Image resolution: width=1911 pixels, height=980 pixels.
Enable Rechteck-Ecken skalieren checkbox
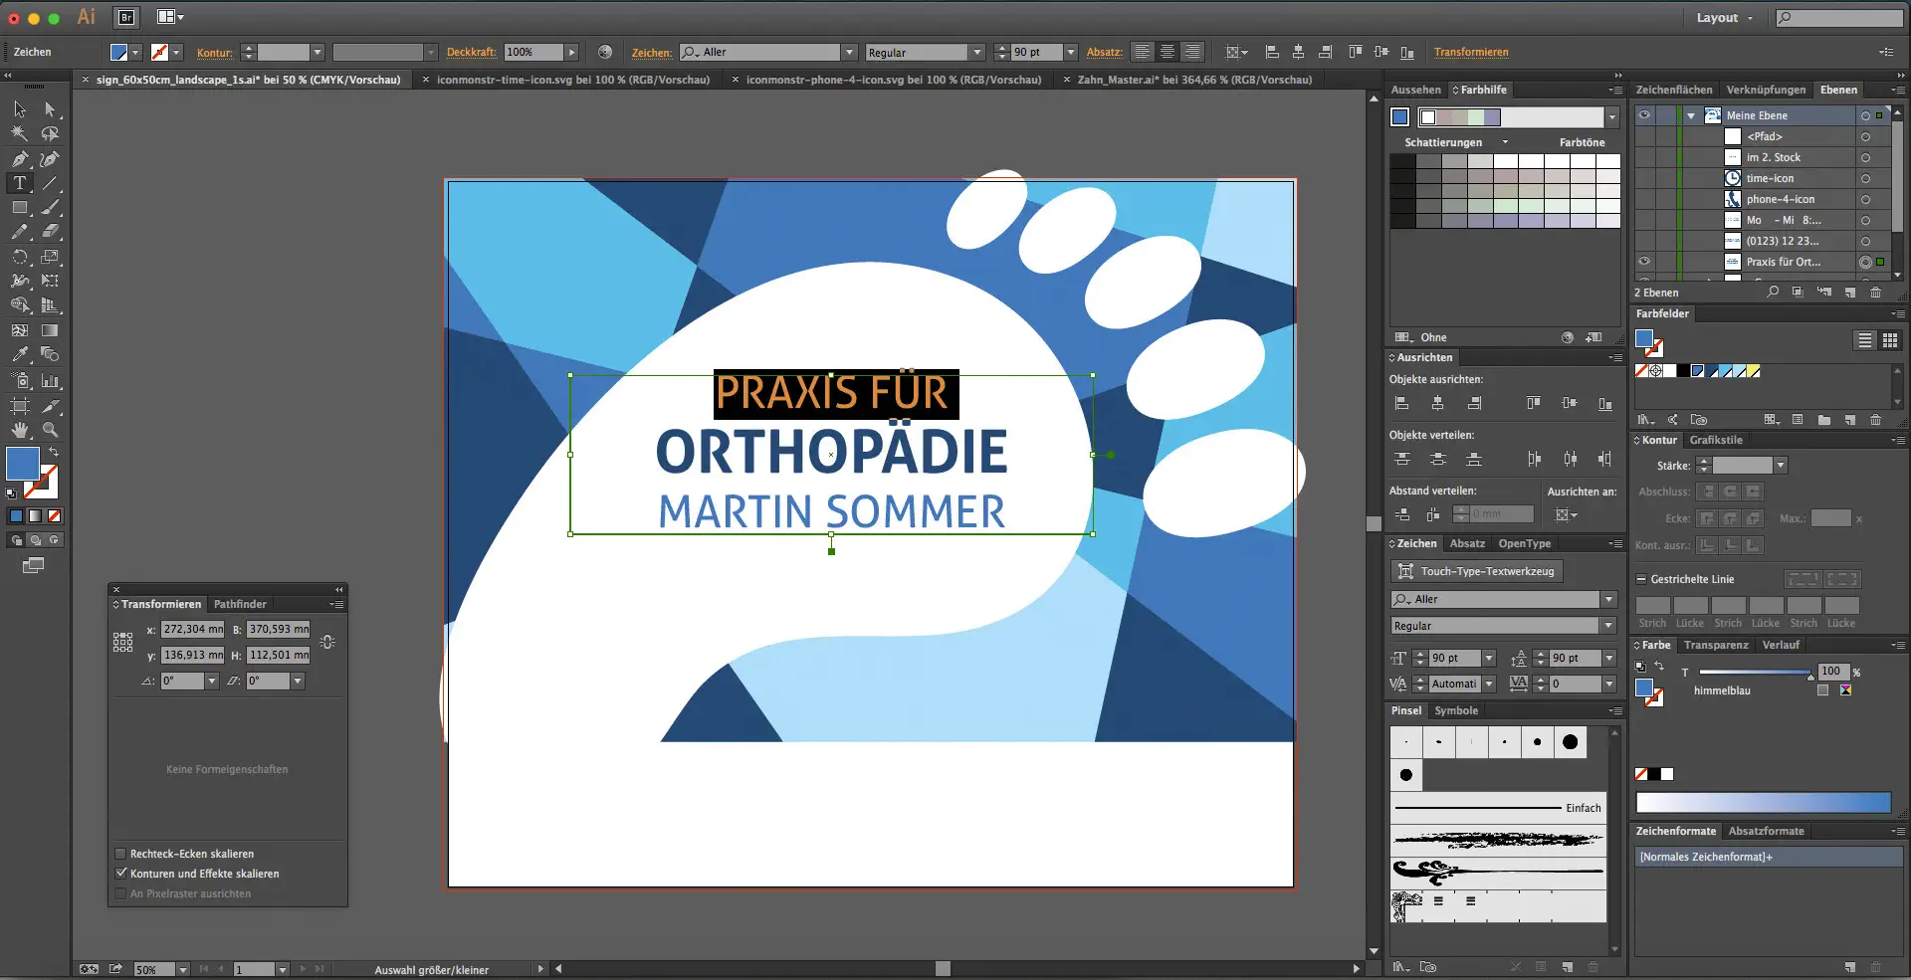120,854
